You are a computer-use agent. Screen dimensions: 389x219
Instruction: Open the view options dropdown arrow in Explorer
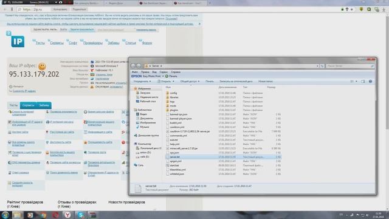pos(357,82)
